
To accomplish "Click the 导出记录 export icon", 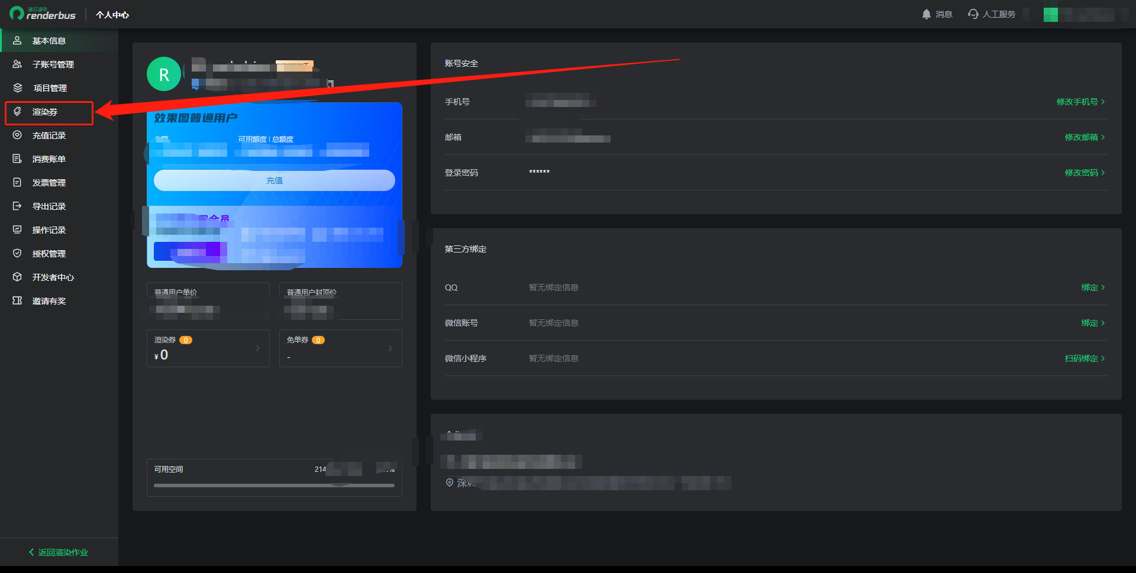I will tap(17, 206).
